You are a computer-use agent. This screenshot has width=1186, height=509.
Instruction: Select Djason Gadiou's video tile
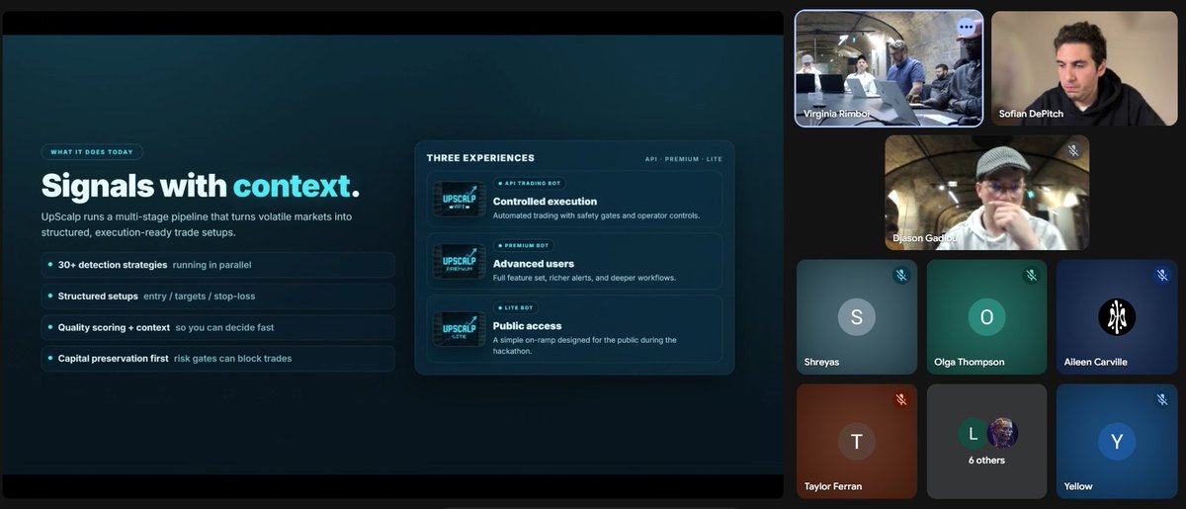[986, 193]
